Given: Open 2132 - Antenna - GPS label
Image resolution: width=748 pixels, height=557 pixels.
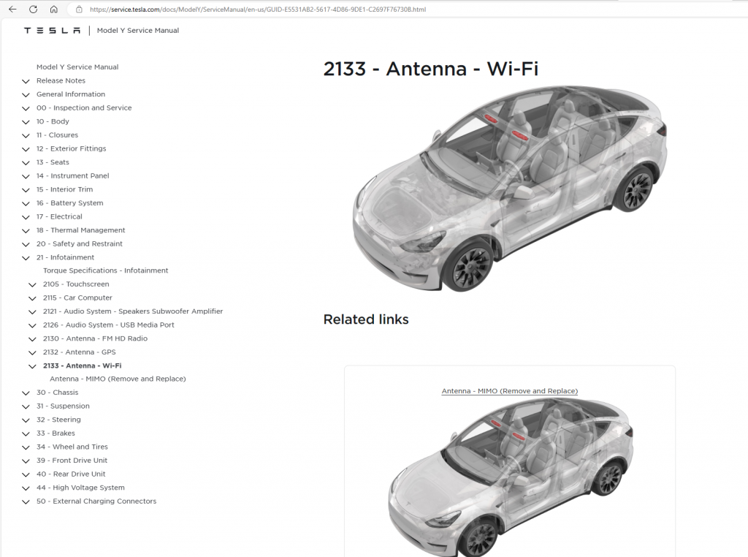Looking at the screenshot, I should [x=79, y=352].
